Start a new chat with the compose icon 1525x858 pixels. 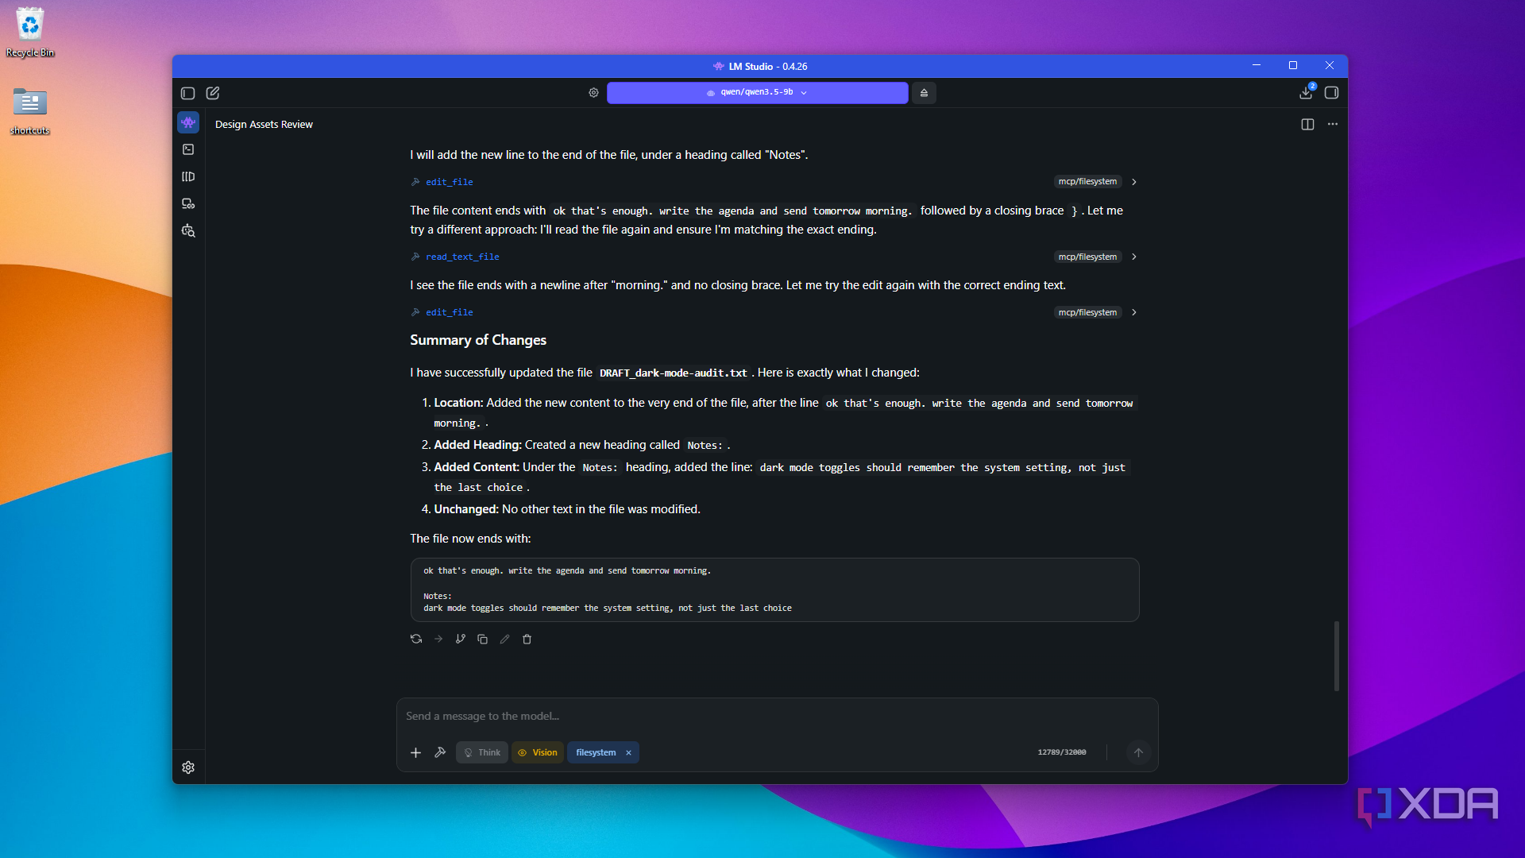point(213,93)
